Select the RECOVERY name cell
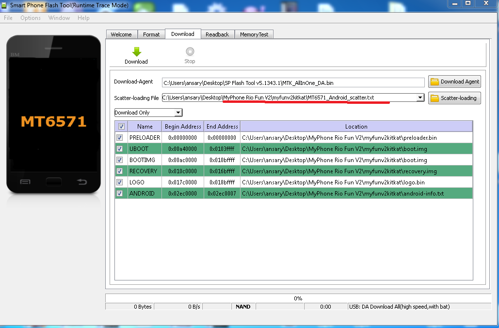499x328 pixels. coord(145,171)
